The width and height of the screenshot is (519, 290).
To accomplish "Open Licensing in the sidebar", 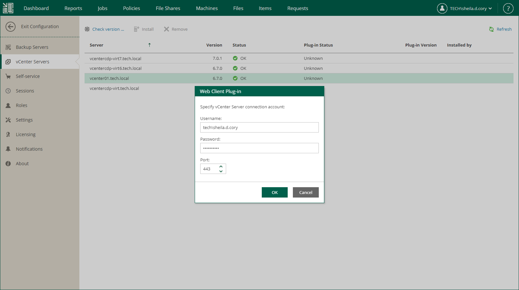I will [x=40, y=134].
